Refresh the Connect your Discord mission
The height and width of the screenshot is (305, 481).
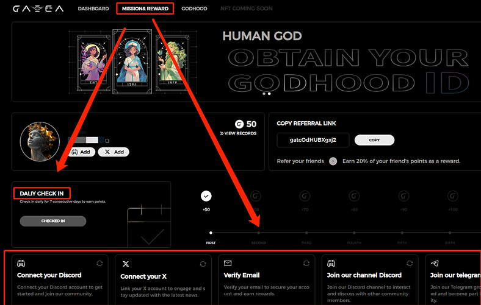[99, 264]
